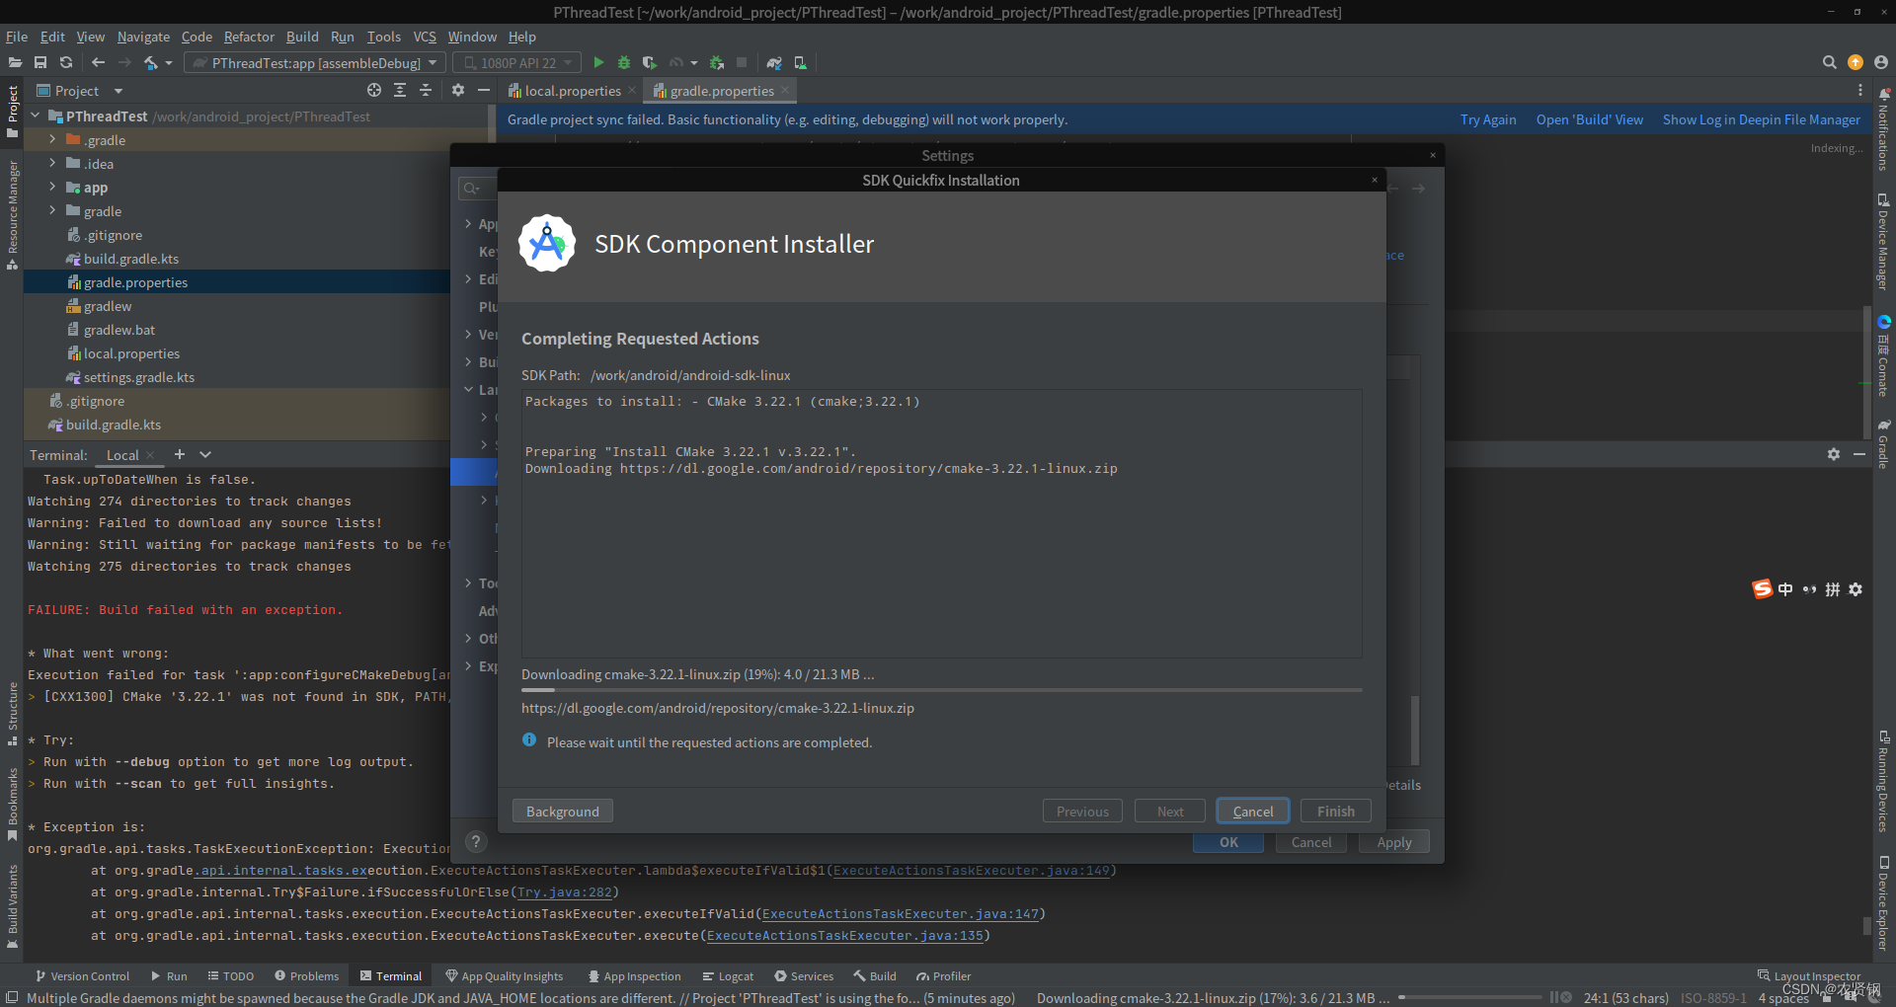Click the Background button in installer
This screenshot has width=1896, height=1007.
(x=563, y=811)
